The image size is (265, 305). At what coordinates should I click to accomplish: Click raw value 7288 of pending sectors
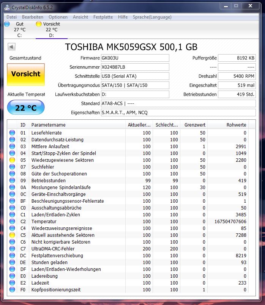click(x=241, y=235)
